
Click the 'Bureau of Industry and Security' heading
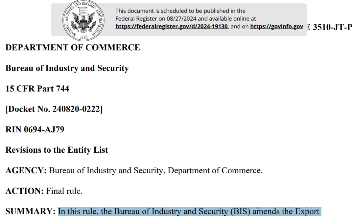(67, 68)
